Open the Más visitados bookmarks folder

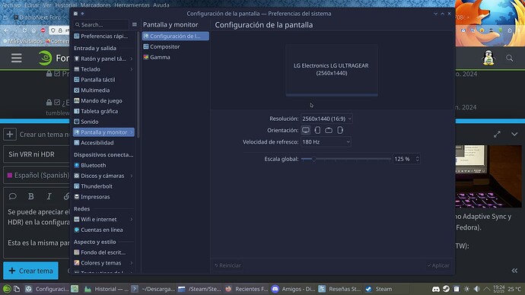click(23, 41)
